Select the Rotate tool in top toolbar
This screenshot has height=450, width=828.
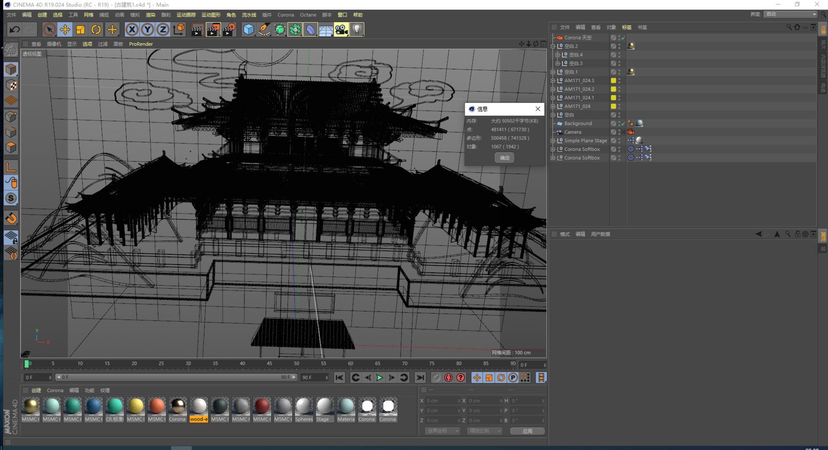click(96, 30)
